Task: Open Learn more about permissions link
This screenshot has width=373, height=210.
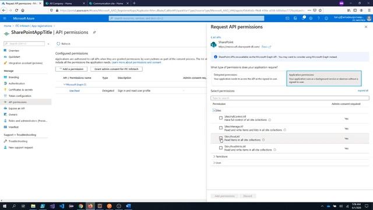Action: pyautogui.click(x=136, y=62)
